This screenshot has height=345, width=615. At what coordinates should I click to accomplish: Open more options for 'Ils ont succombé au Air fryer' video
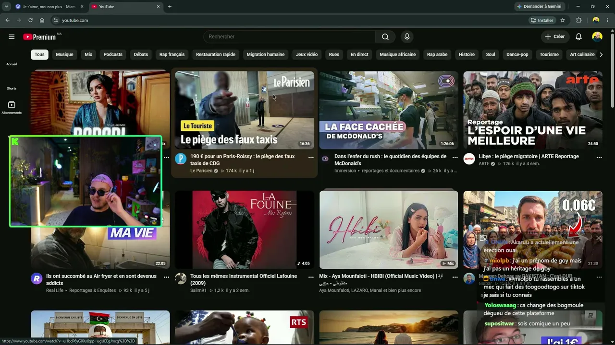coord(167,277)
